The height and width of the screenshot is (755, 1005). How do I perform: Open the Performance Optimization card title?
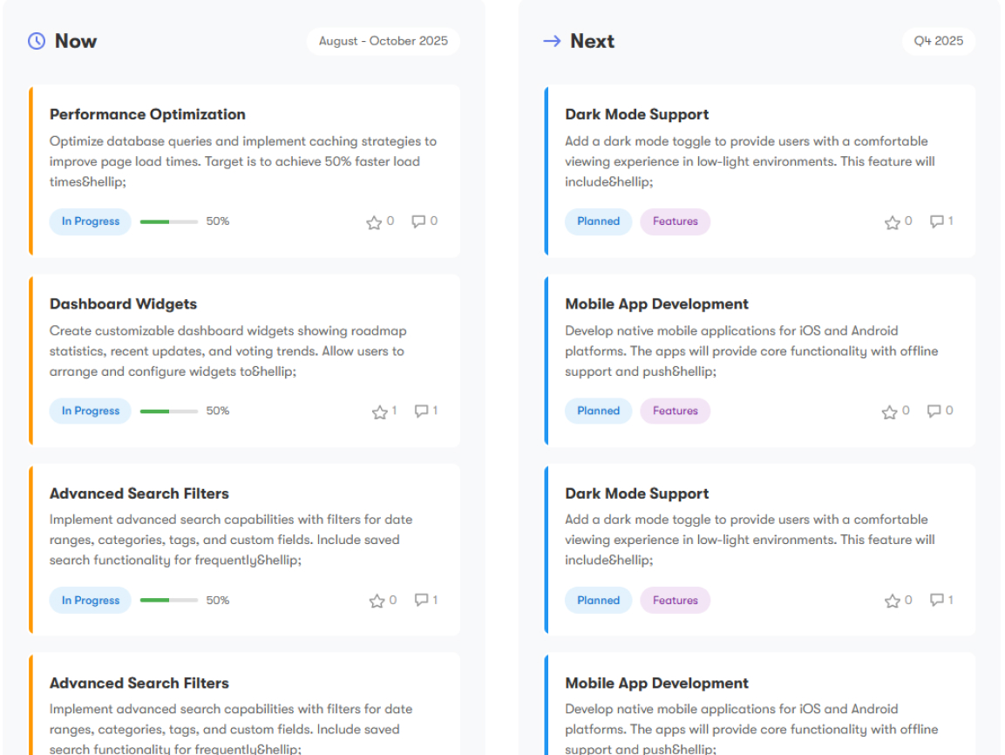pos(147,114)
